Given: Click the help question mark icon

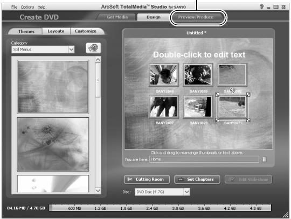Looking at the screenshot, I should 262,7.
